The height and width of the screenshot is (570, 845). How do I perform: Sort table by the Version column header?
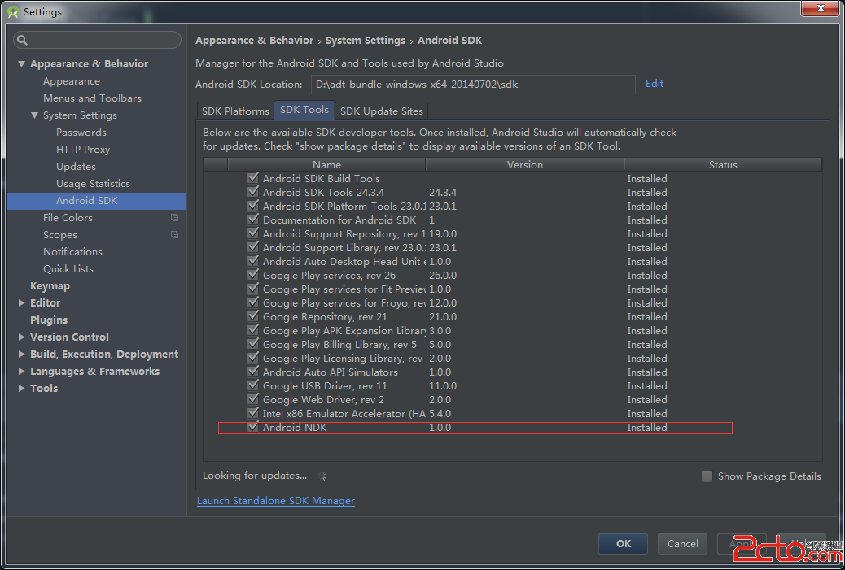click(525, 165)
